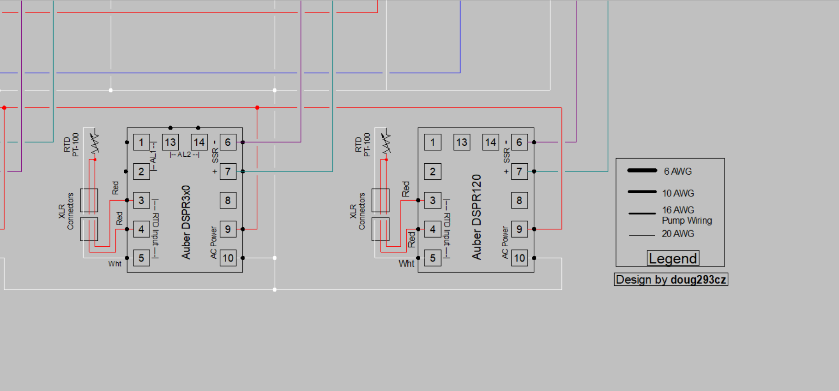Viewport: 839px width, 391px height.
Task: Click the 'Legend' title box
Action: click(673, 258)
